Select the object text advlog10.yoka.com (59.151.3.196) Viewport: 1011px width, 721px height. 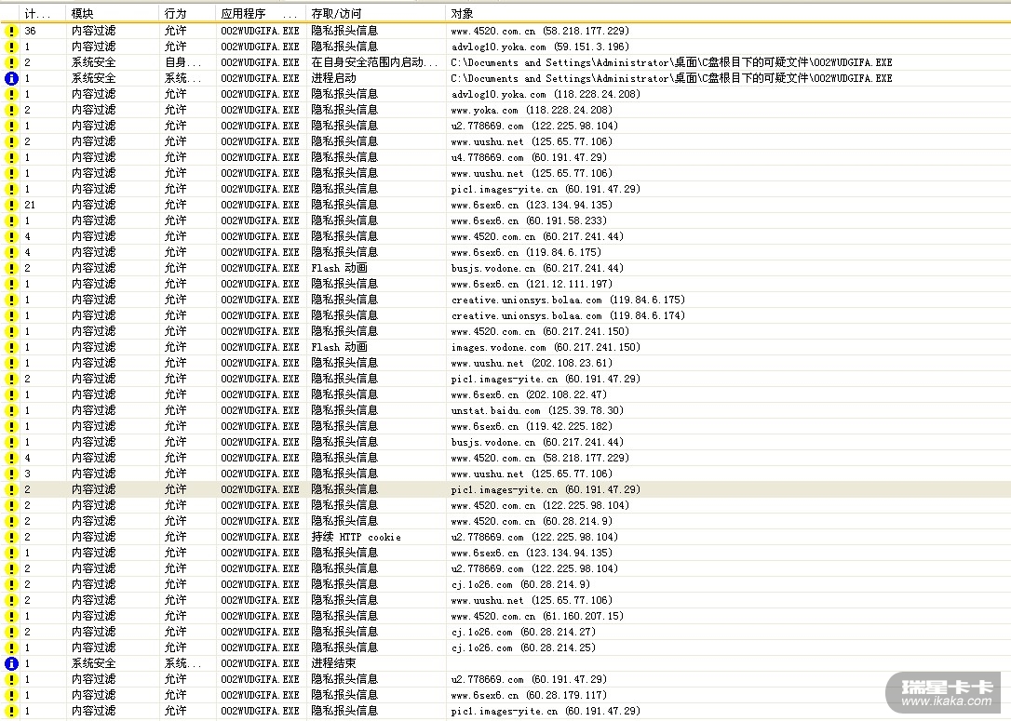point(540,47)
